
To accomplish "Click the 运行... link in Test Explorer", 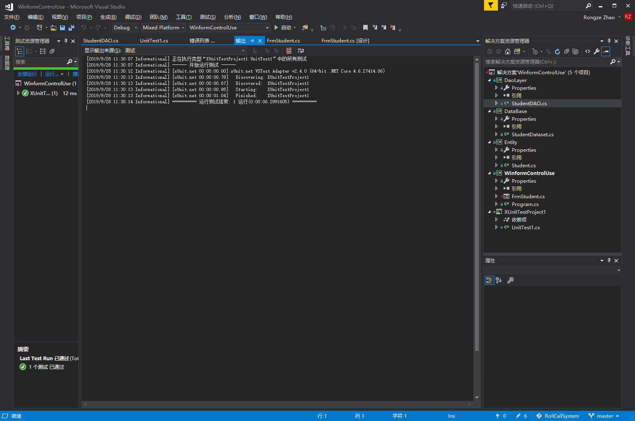I will coord(51,74).
